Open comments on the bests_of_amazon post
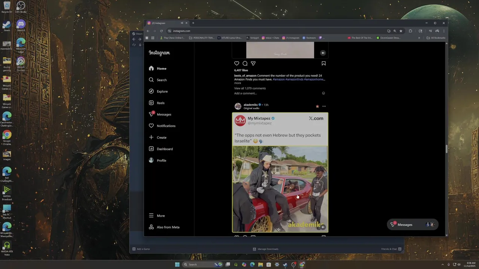This screenshot has height=269, width=479. tap(245, 64)
